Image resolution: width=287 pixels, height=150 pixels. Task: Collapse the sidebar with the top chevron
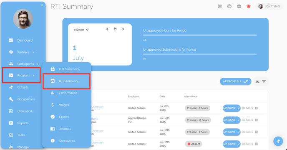pos(42,5)
